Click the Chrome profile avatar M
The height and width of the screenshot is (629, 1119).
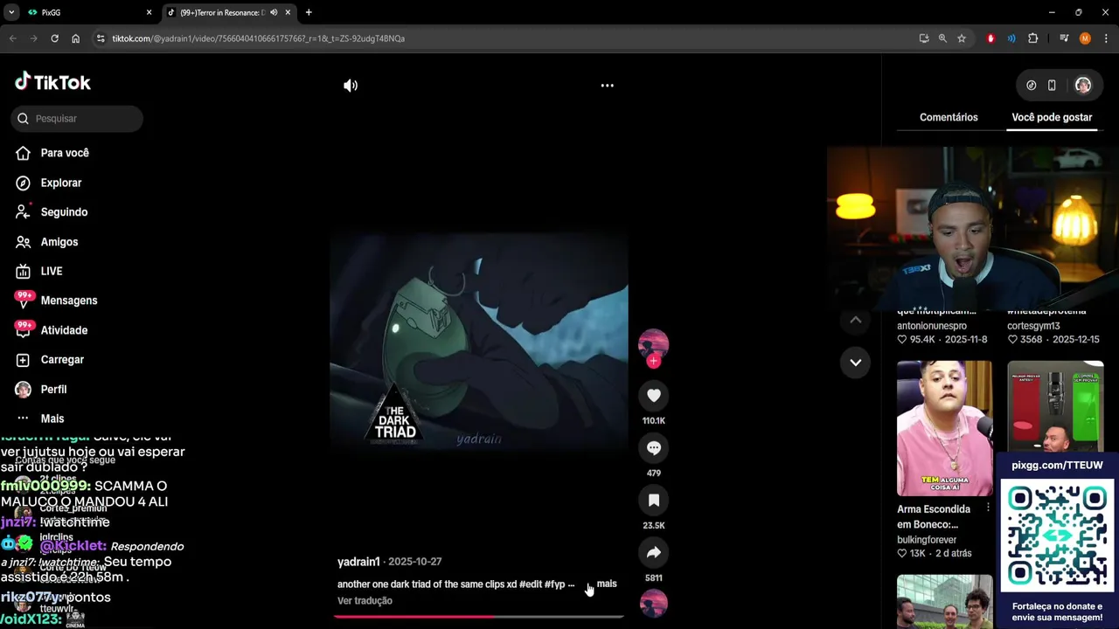[1085, 38]
